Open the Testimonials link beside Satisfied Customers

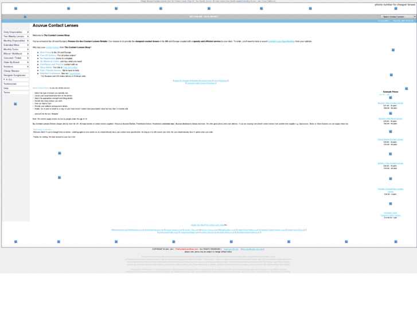tap(75, 74)
